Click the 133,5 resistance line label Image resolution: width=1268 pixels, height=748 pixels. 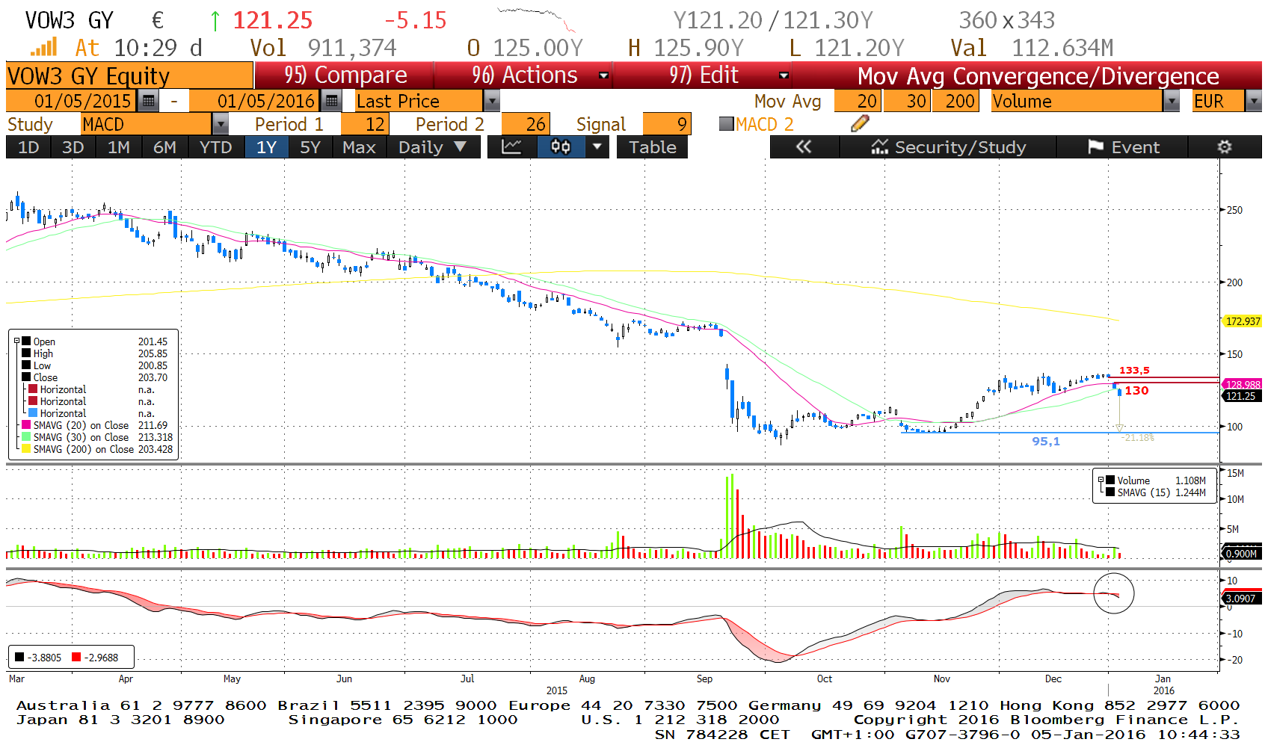(1134, 371)
